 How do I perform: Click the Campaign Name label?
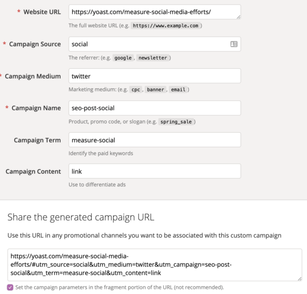[36, 108]
